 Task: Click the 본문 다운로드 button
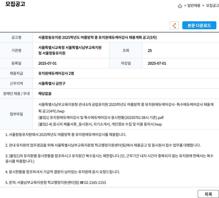tap(199, 25)
